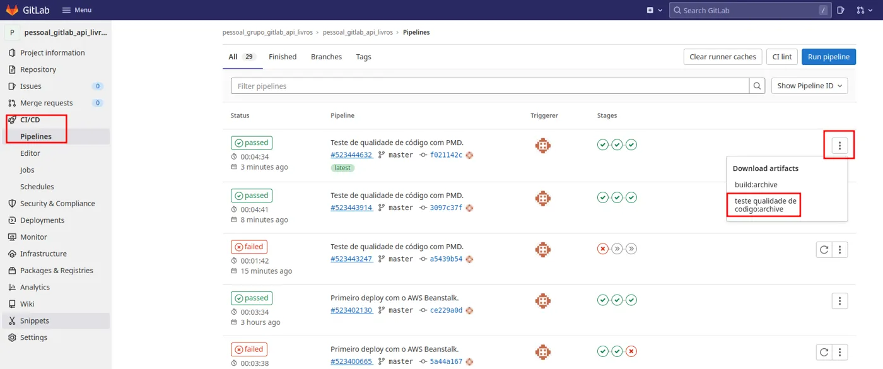Image resolution: width=883 pixels, height=369 pixels.
Task: Retry failed pipeline #523400665
Action: pos(824,352)
